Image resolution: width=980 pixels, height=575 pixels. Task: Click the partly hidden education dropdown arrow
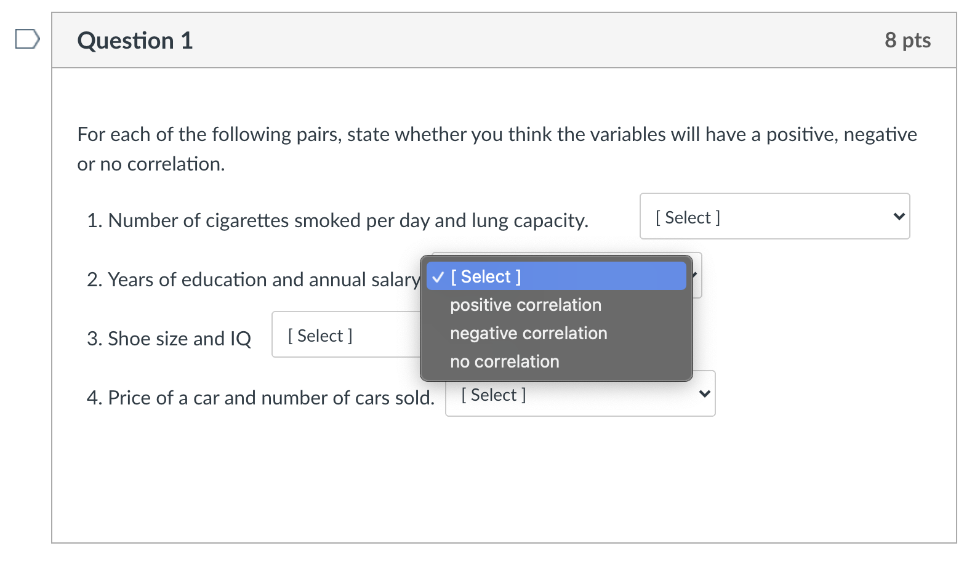coord(696,275)
